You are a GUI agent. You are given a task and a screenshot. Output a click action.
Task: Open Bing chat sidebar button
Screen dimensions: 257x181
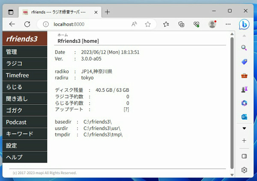(x=244, y=24)
